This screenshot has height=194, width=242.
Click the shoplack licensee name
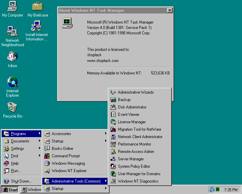tap(94, 55)
